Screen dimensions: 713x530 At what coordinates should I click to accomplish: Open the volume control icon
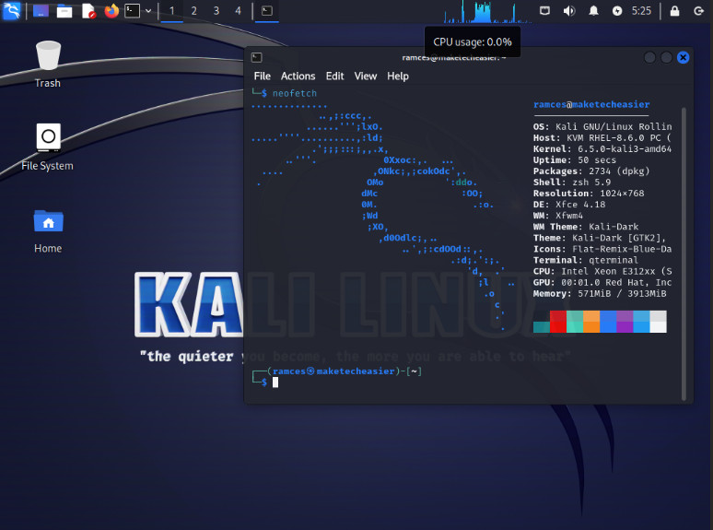coord(569,10)
